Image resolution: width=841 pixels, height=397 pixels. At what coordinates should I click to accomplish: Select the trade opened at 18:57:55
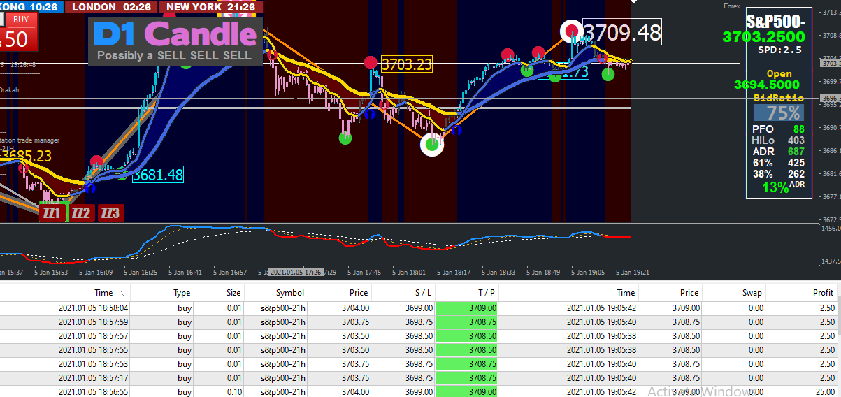(x=418, y=350)
